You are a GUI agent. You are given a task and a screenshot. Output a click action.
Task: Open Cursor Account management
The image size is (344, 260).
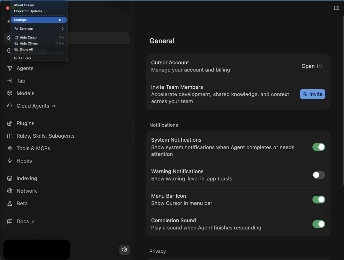[x=312, y=66]
